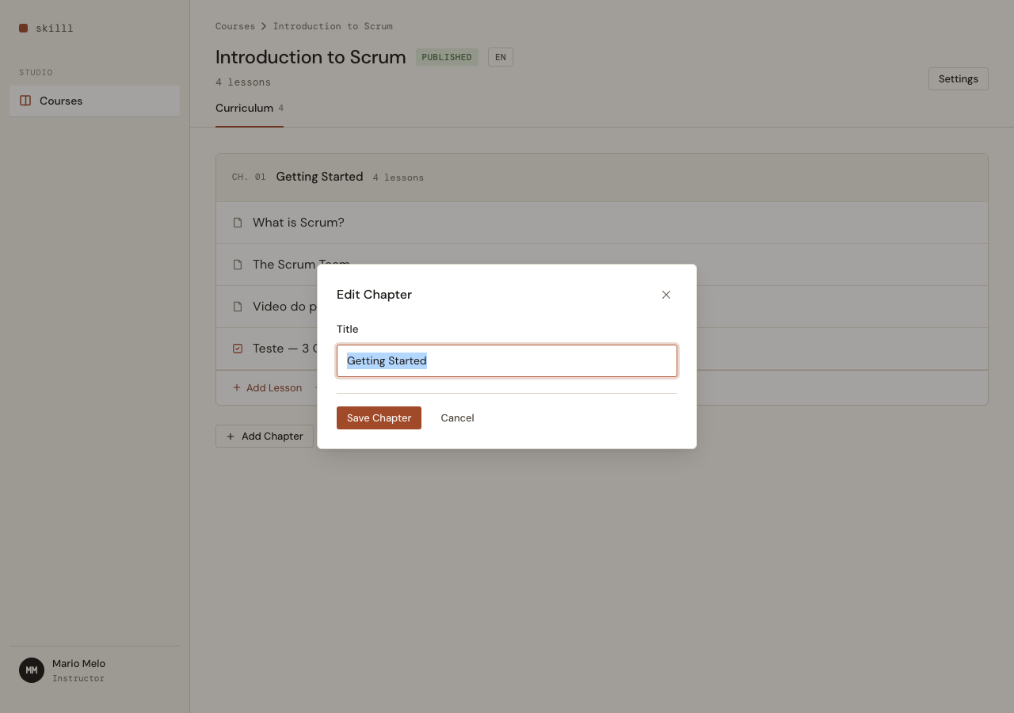This screenshot has width=1014, height=713.
Task: Click the Save Chapter button
Action: pos(379,418)
